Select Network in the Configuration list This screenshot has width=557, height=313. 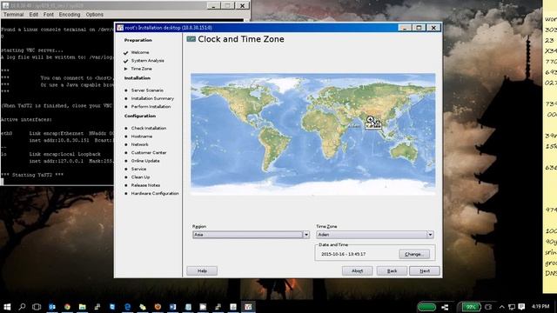pos(140,144)
